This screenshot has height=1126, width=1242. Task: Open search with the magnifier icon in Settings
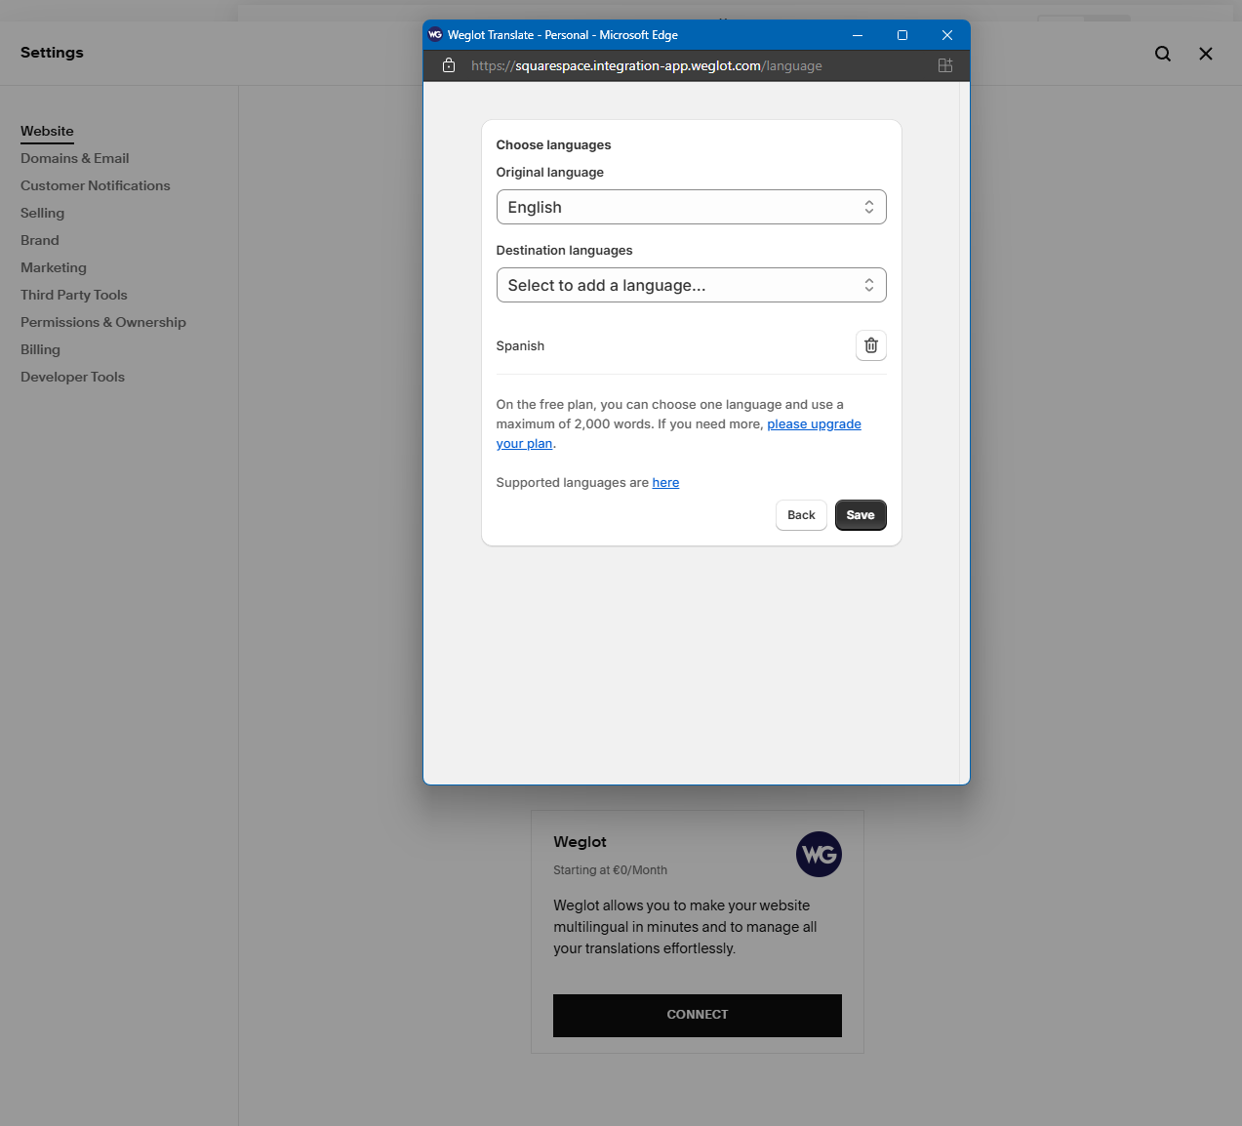tap(1162, 54)
